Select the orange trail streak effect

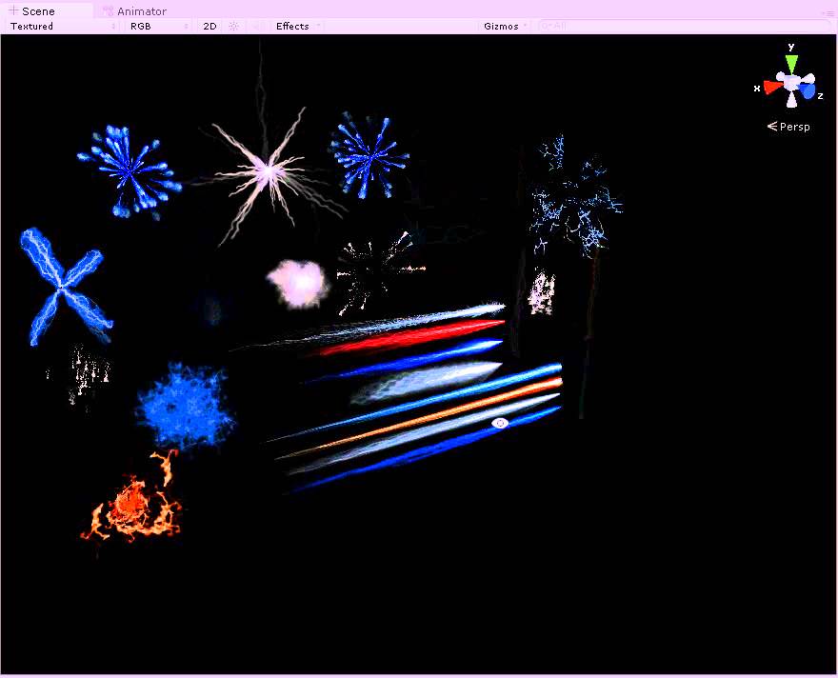(x=419, y=418)
